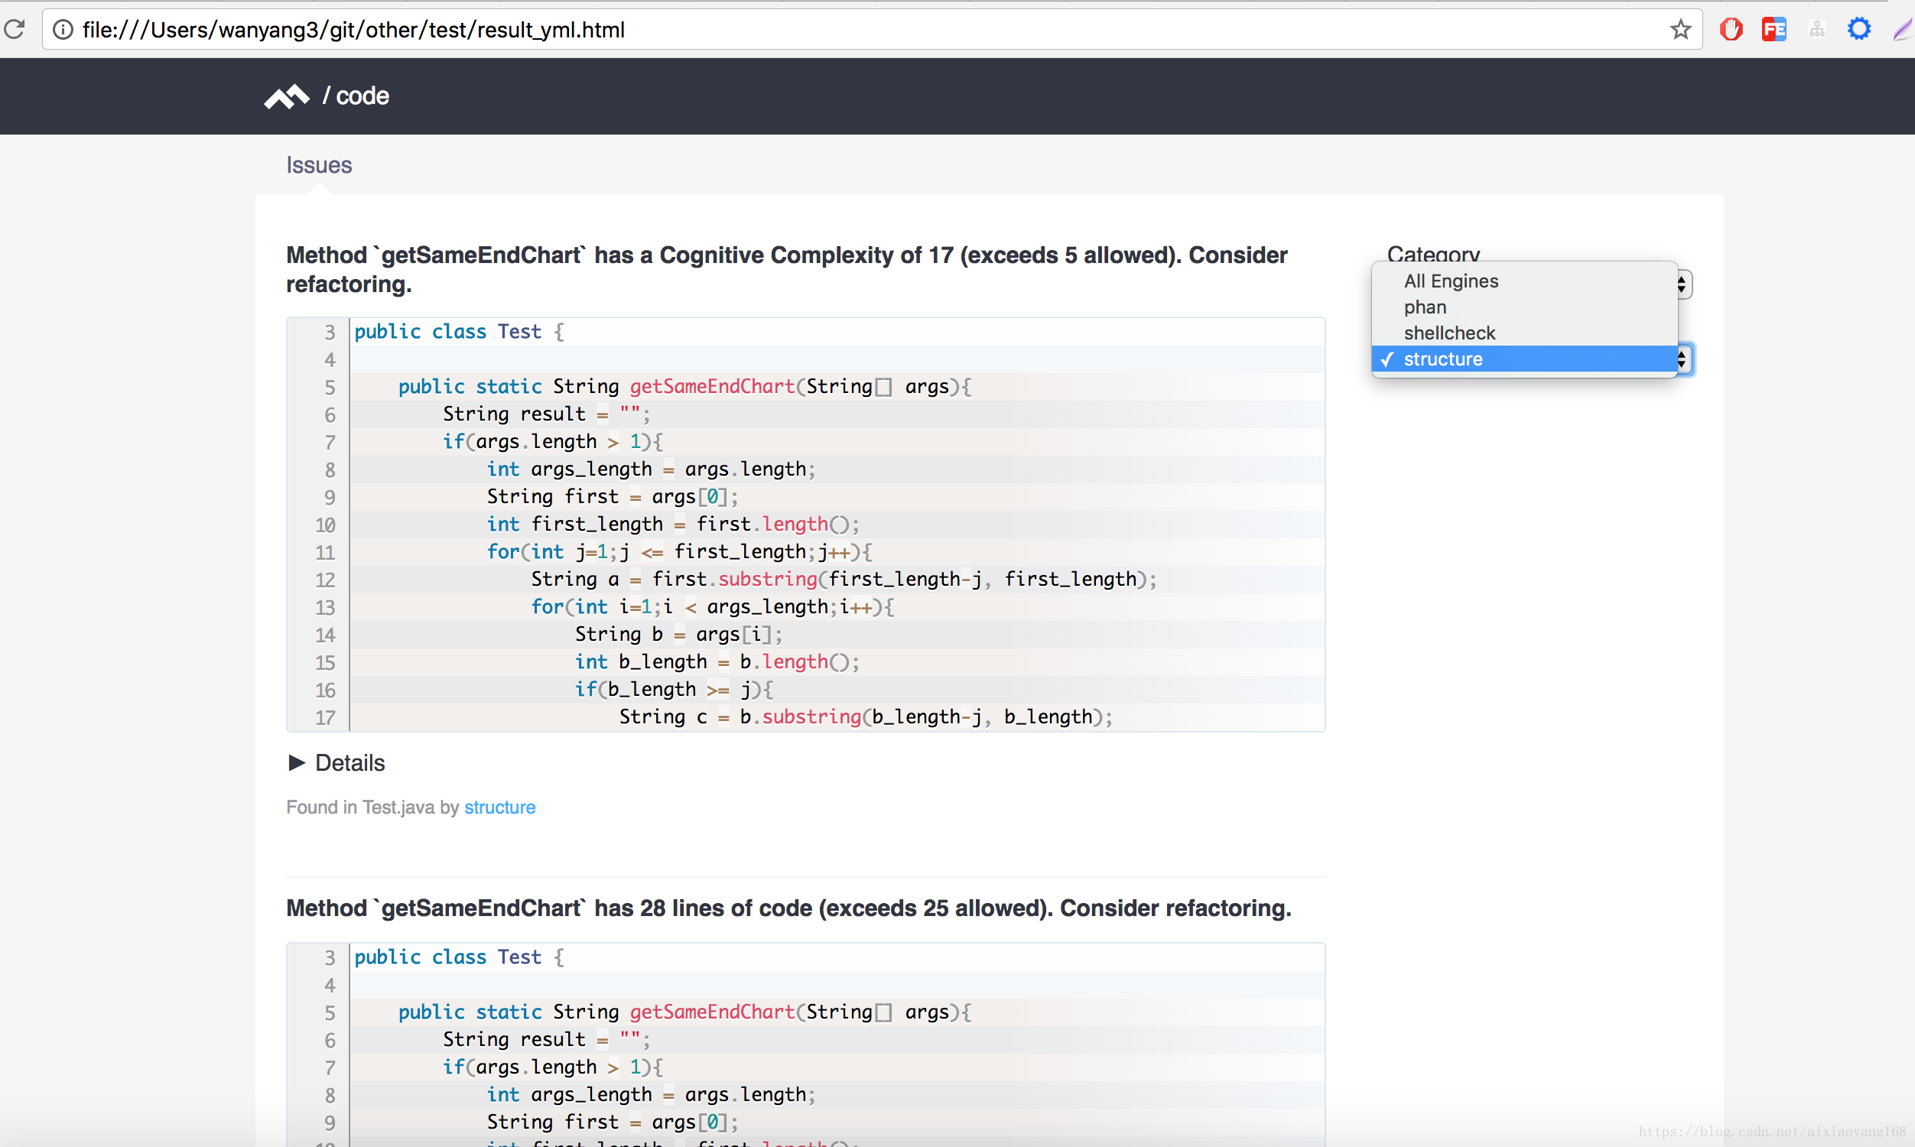Follow the structure link under Found in Test.java
Viewport: 1915px width, 1147px height.
point(499,807)
